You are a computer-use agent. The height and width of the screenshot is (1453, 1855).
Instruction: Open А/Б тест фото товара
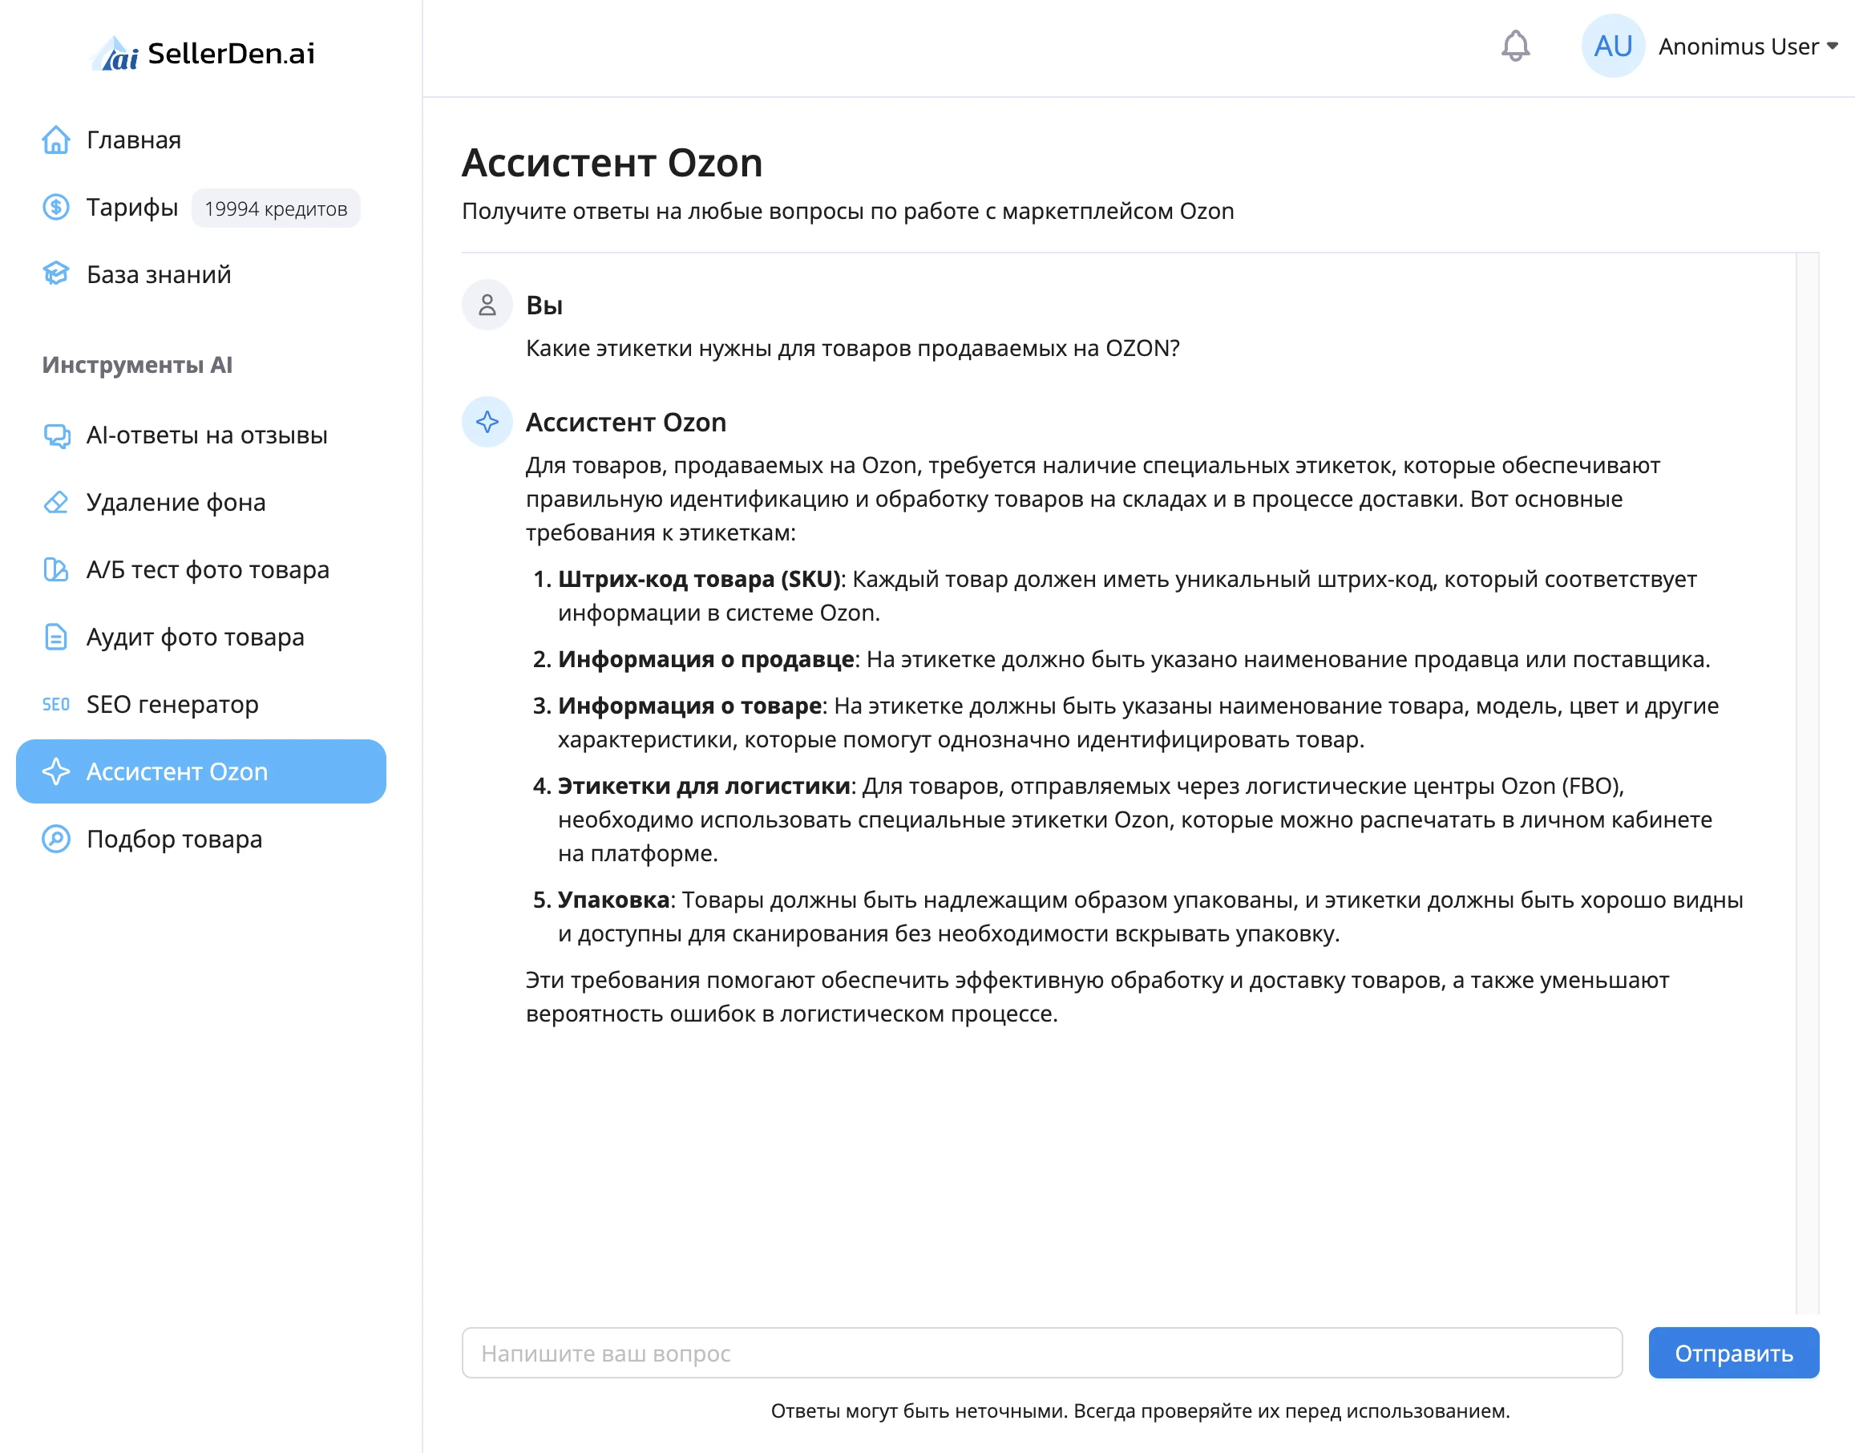[200, 569]
